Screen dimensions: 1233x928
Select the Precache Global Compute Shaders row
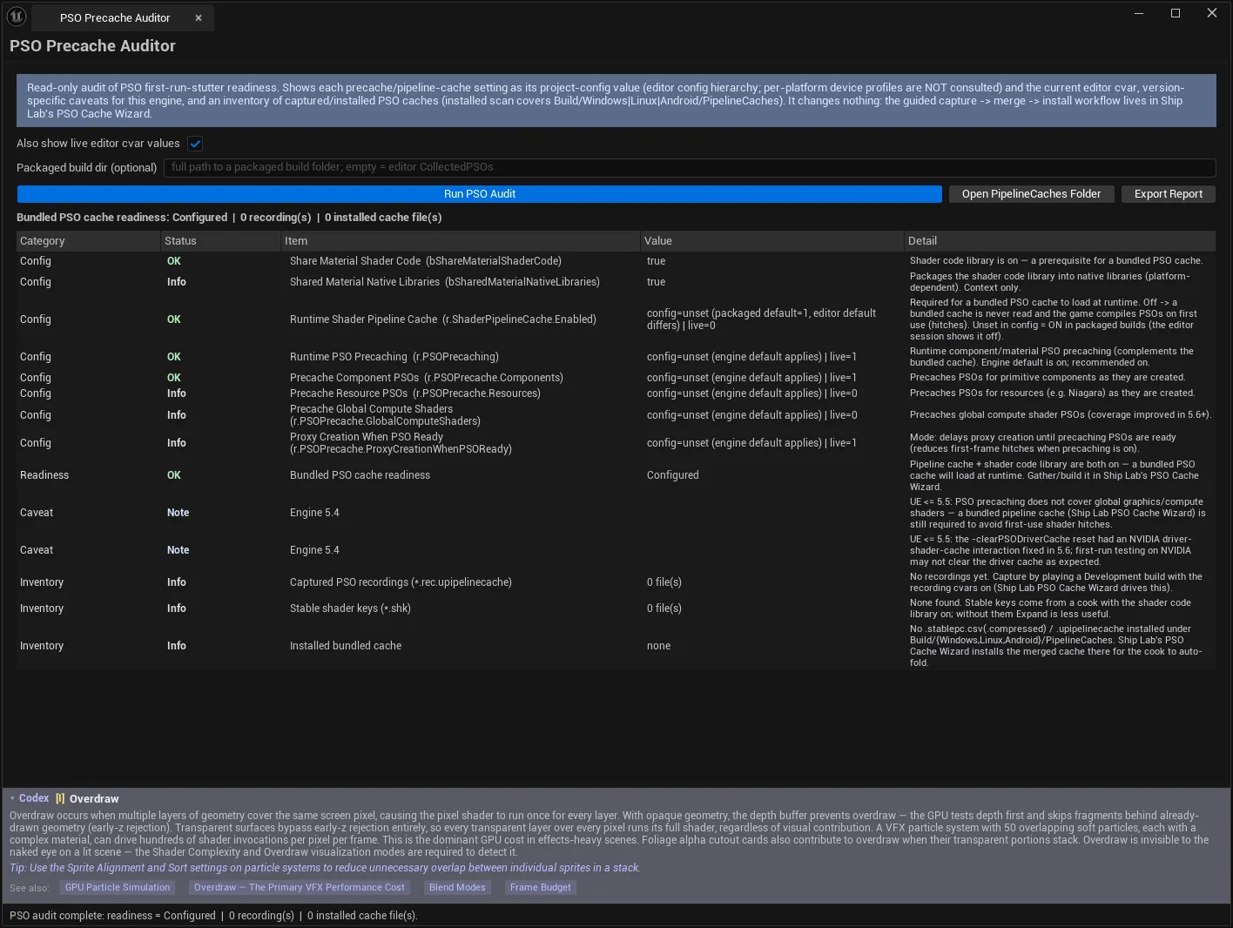[x=616, y=415]
